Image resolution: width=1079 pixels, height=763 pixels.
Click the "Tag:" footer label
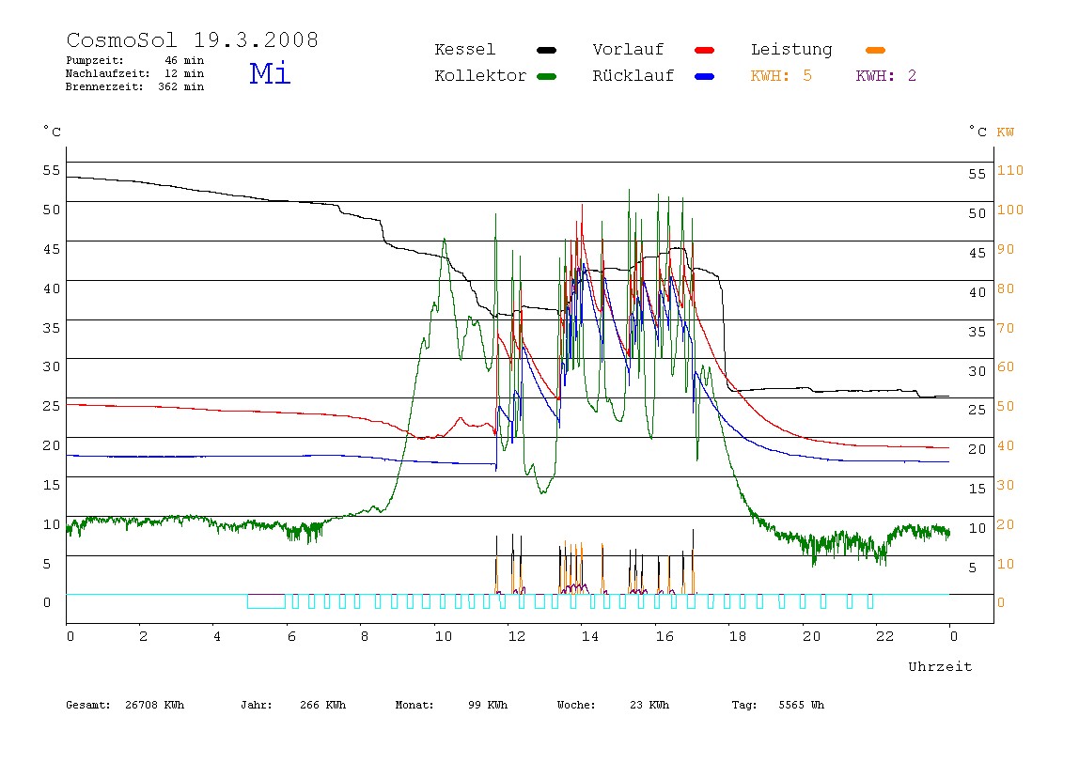point(743,705)
